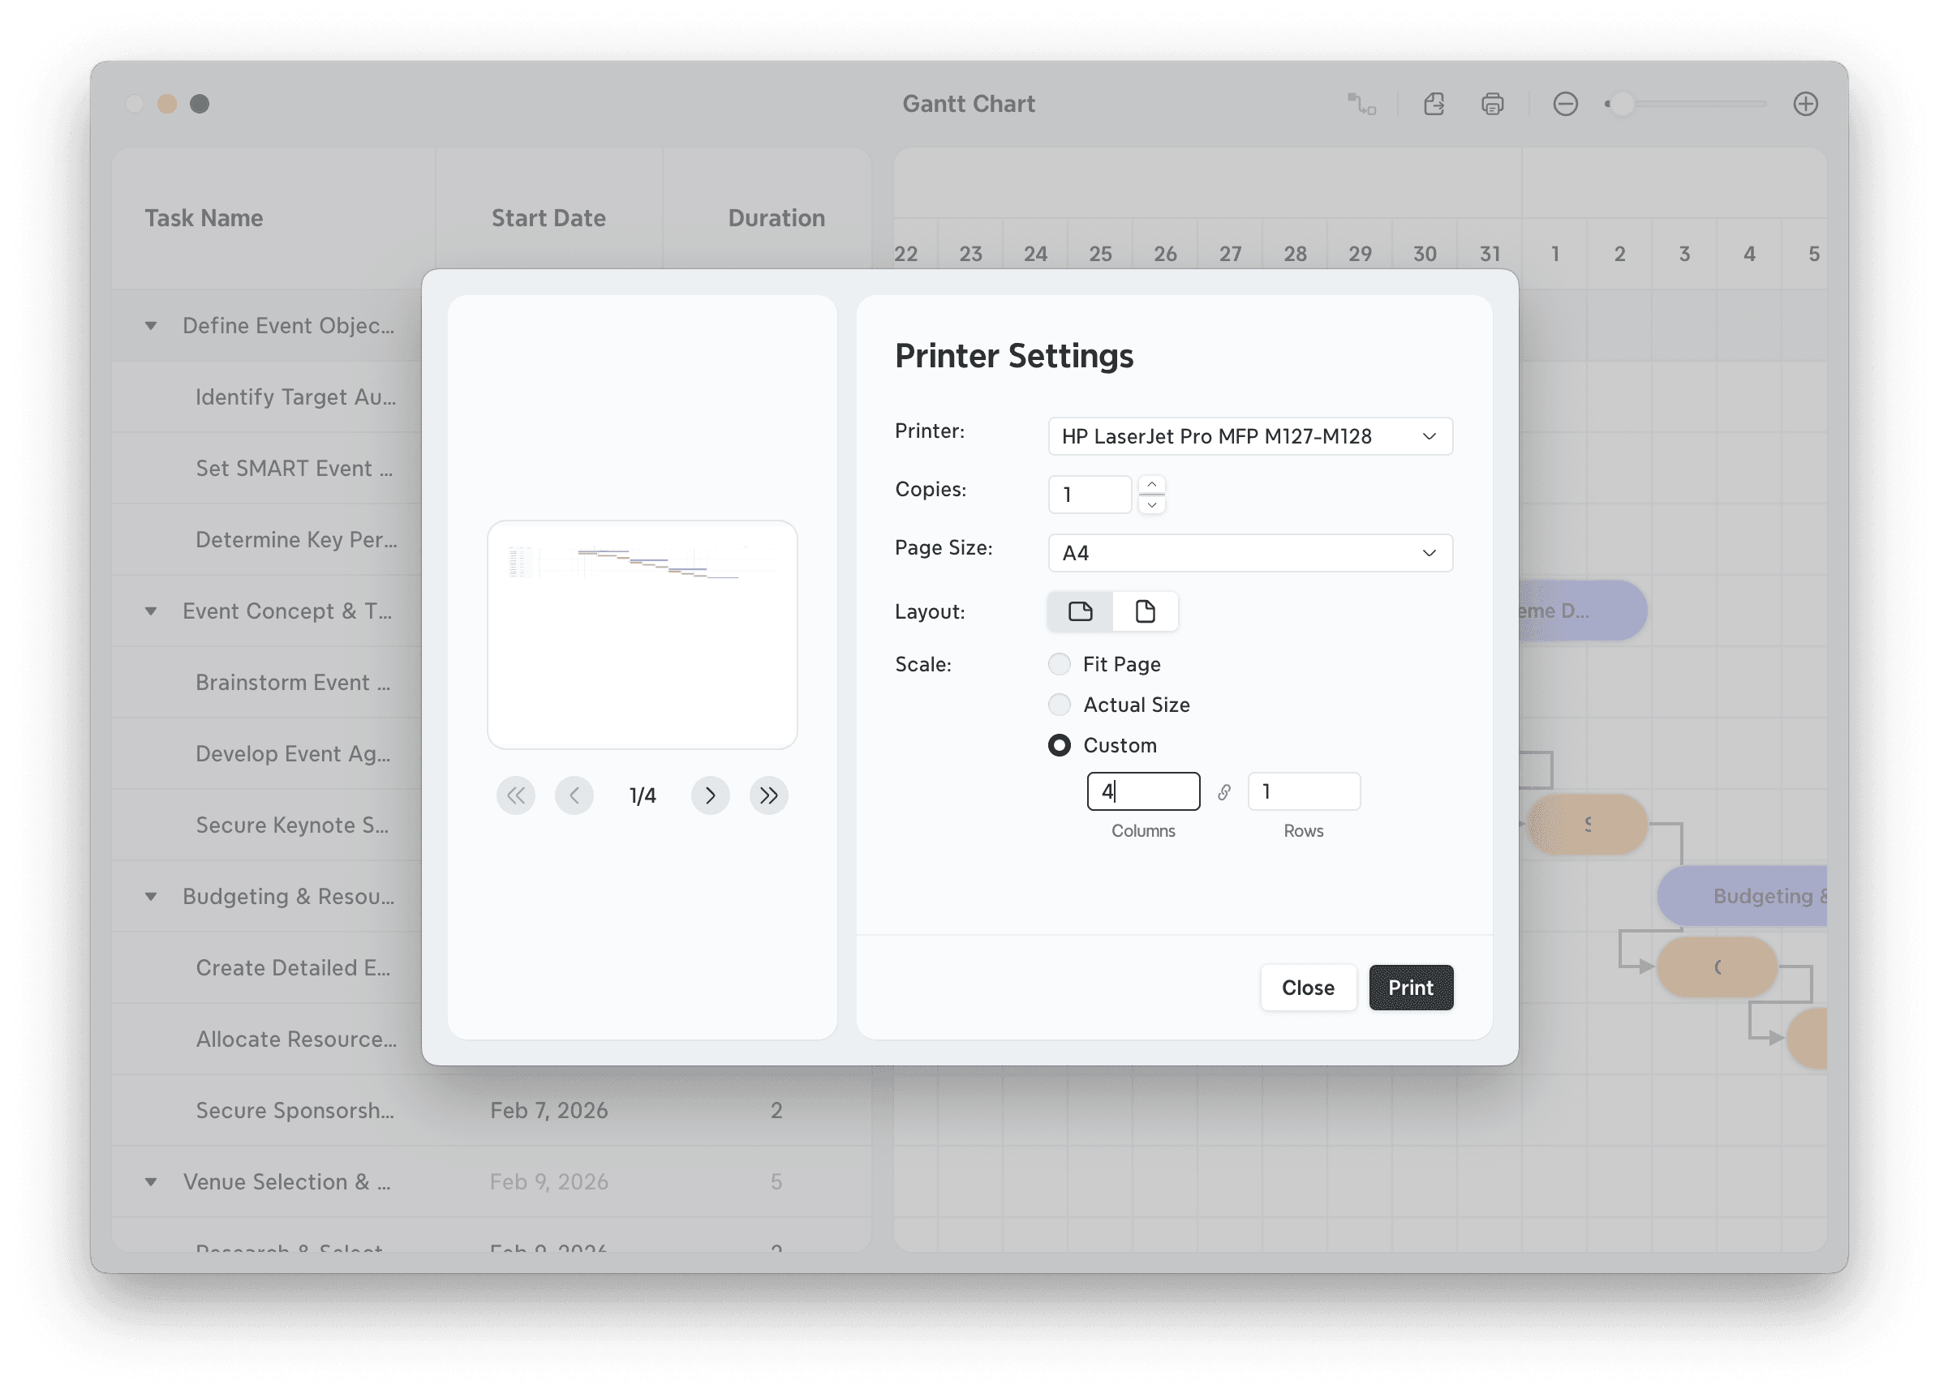Select the Custom scale option
This screenshot has width=1939, height=1393.
1060,745
